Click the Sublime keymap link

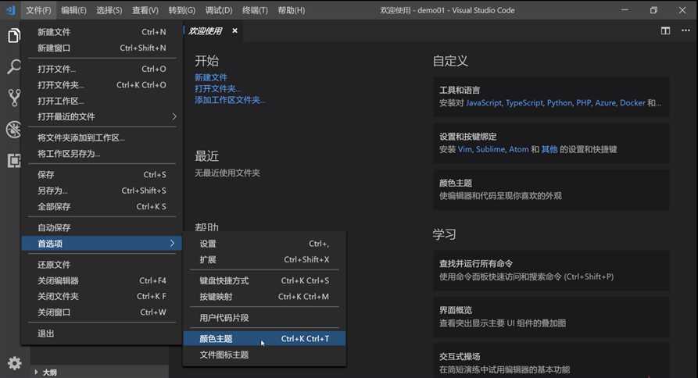tap(491, 149)
